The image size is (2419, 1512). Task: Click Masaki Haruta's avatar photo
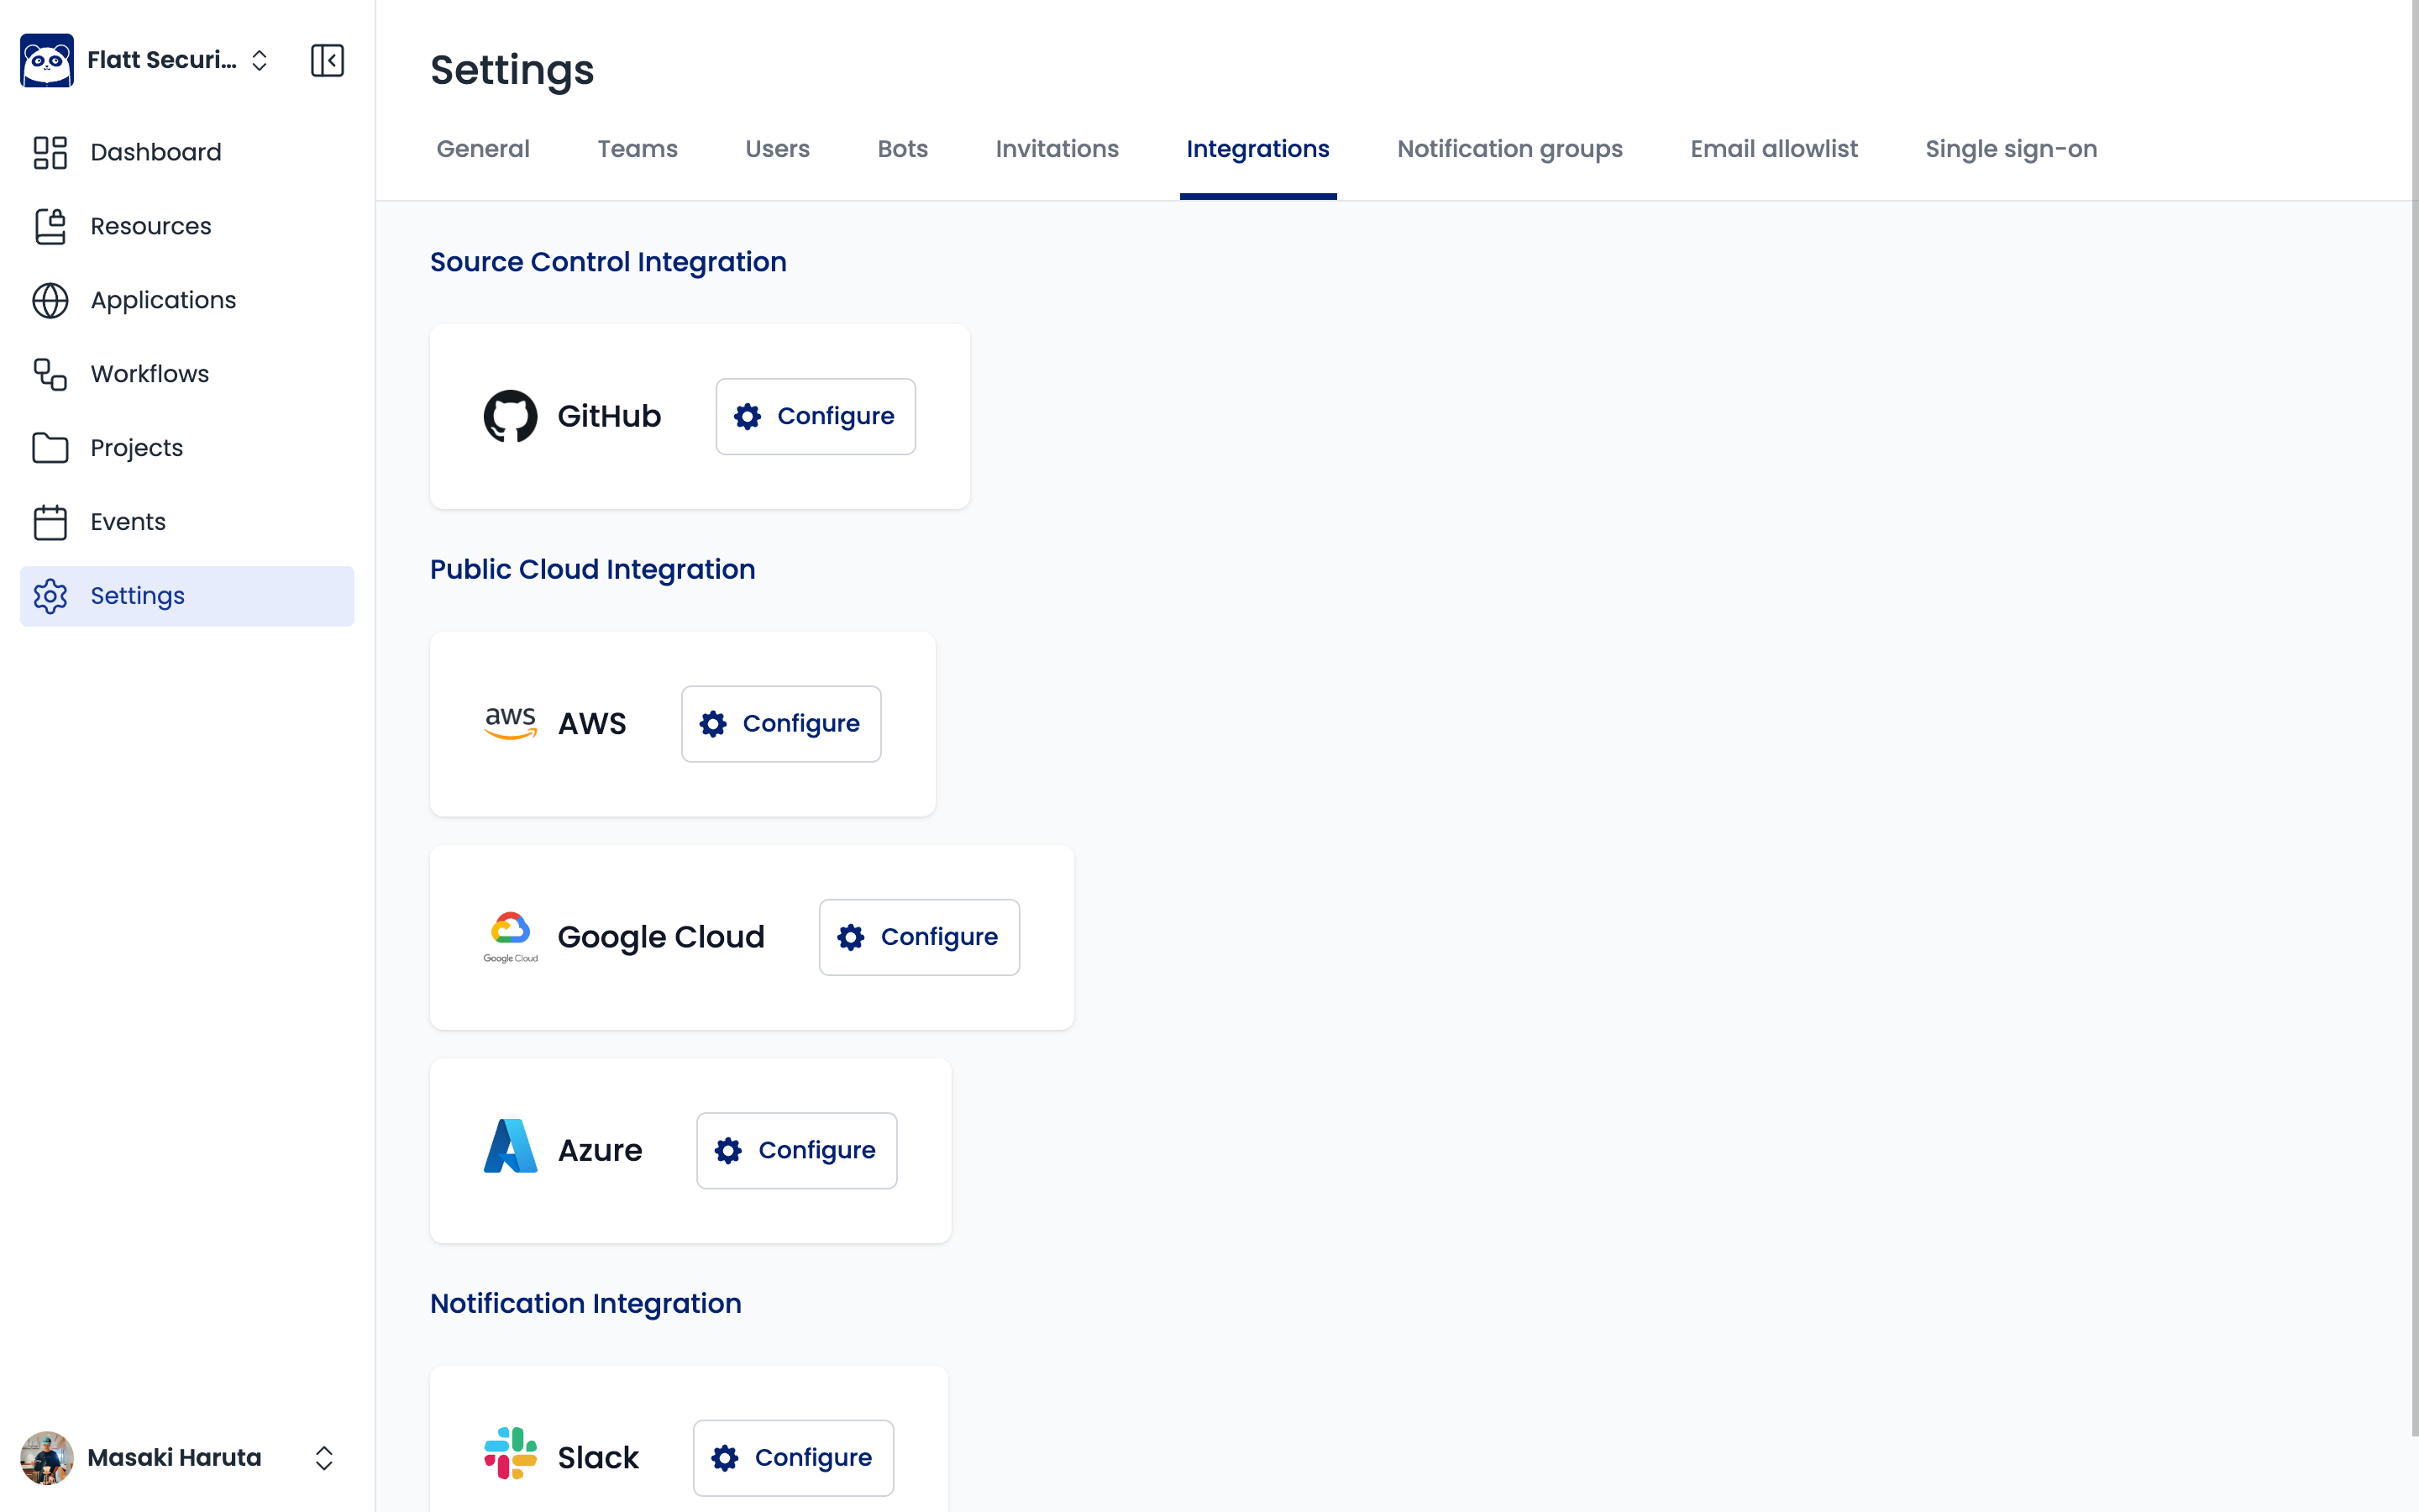tap(47, 1458)
